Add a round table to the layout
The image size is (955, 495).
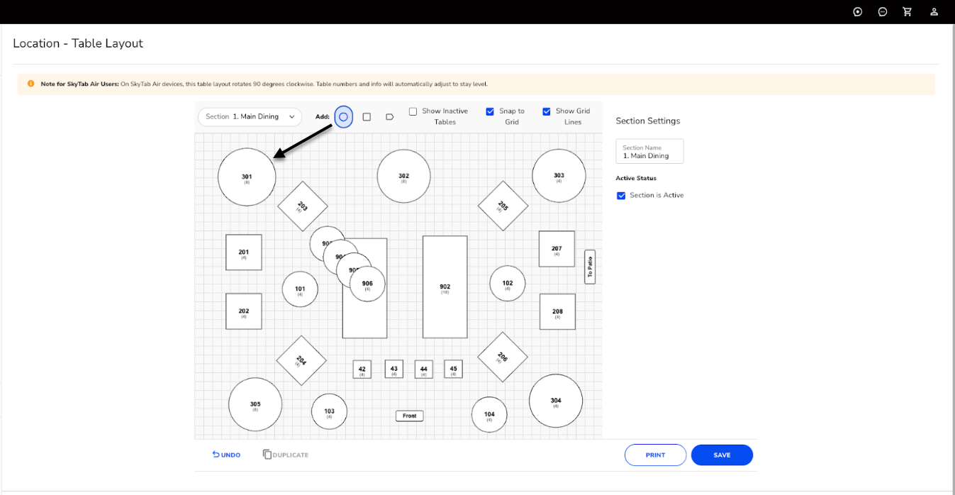pyautogui.click(x=343, y=117)
